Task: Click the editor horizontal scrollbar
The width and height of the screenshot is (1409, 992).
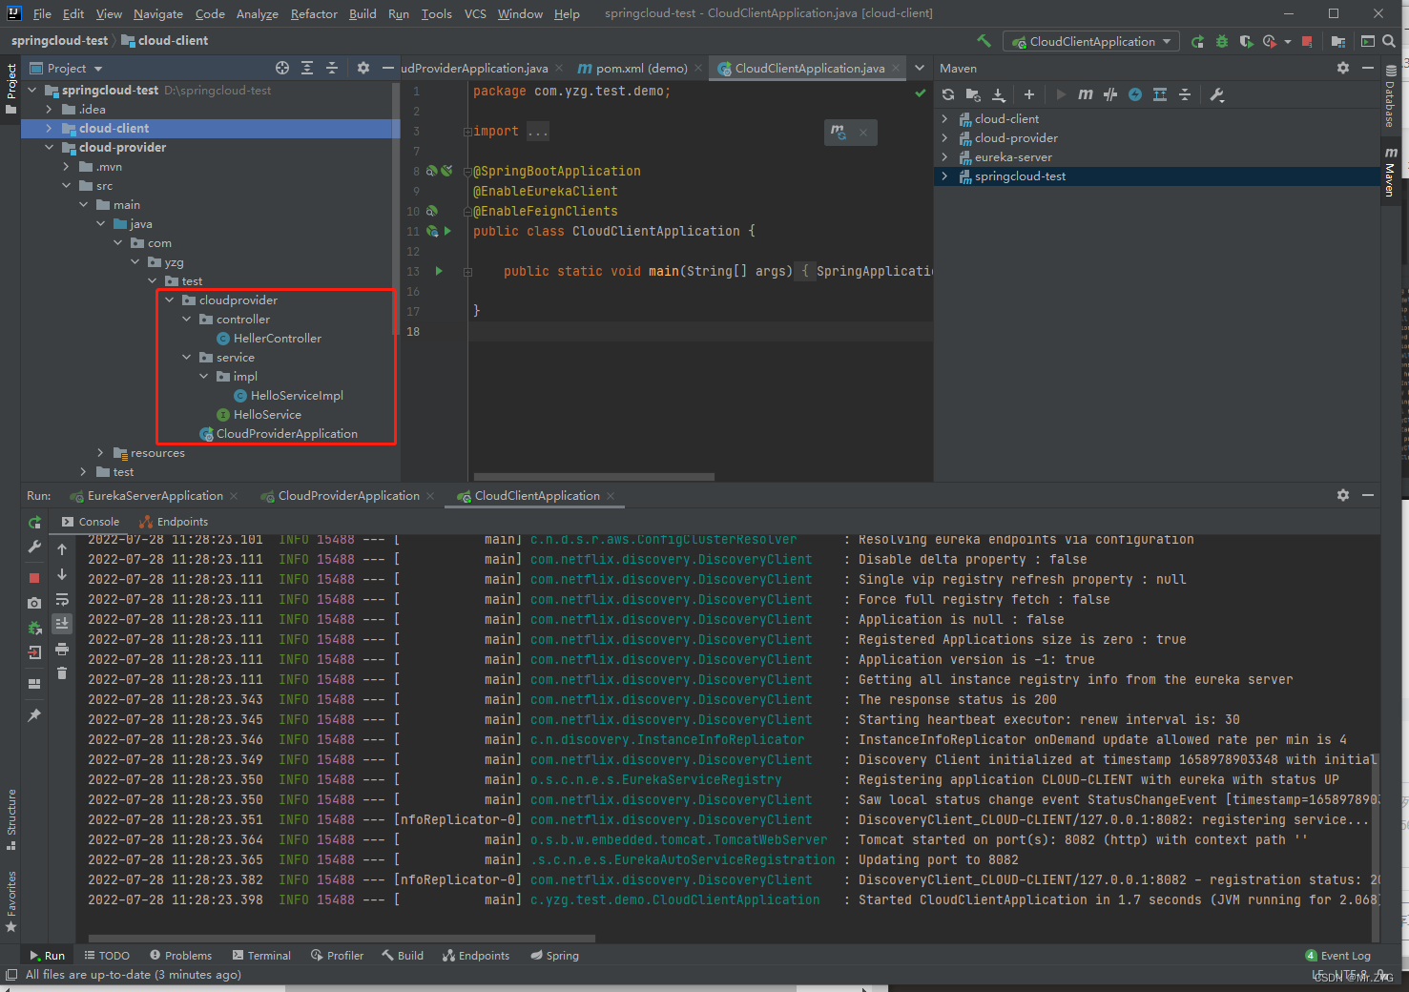Action: 593,477
